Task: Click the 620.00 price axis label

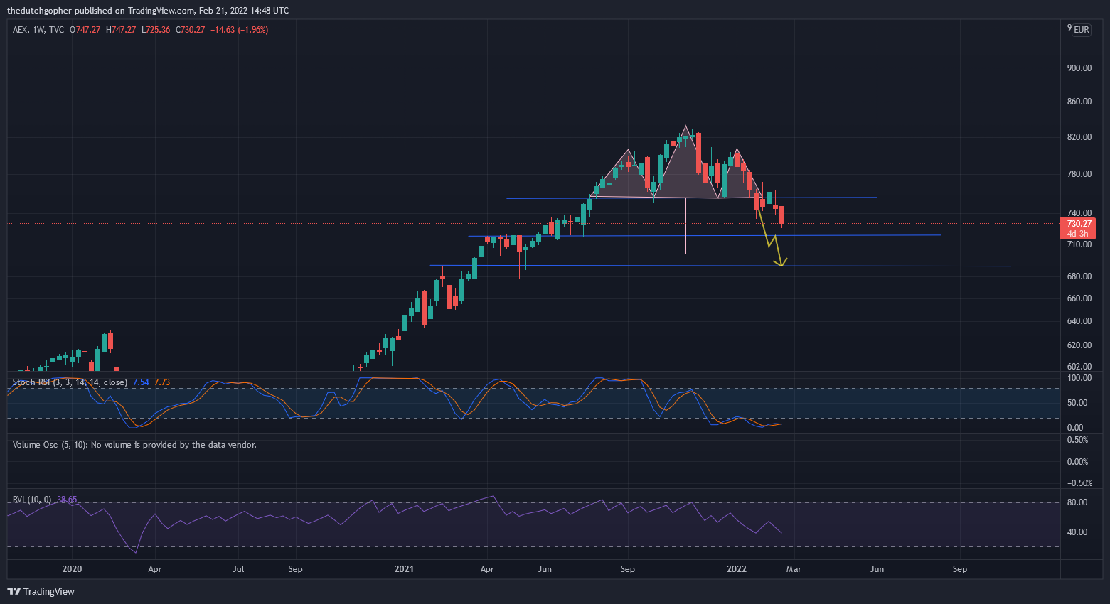Action: (x=1079, y=345)
